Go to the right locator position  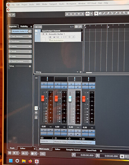pos(98,156)
